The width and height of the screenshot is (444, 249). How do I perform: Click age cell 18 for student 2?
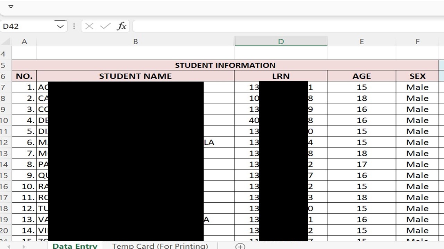(x=361, y=98)
